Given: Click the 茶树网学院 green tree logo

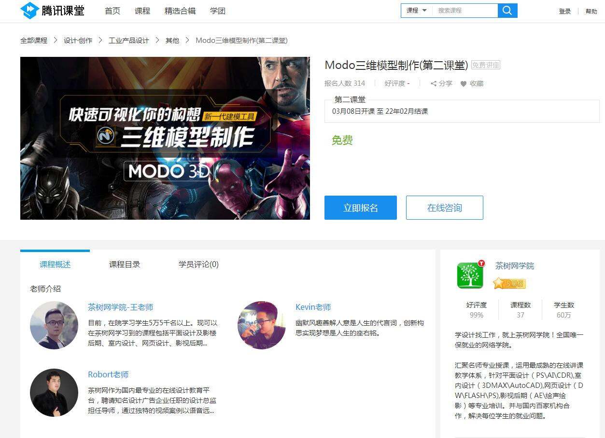Looking at the screenshot, I should point(470,275).
